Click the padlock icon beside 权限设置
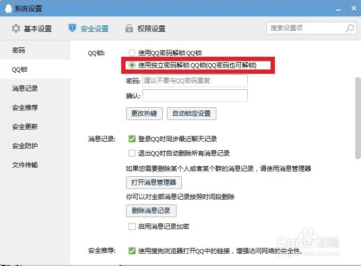 pos(129,28)
